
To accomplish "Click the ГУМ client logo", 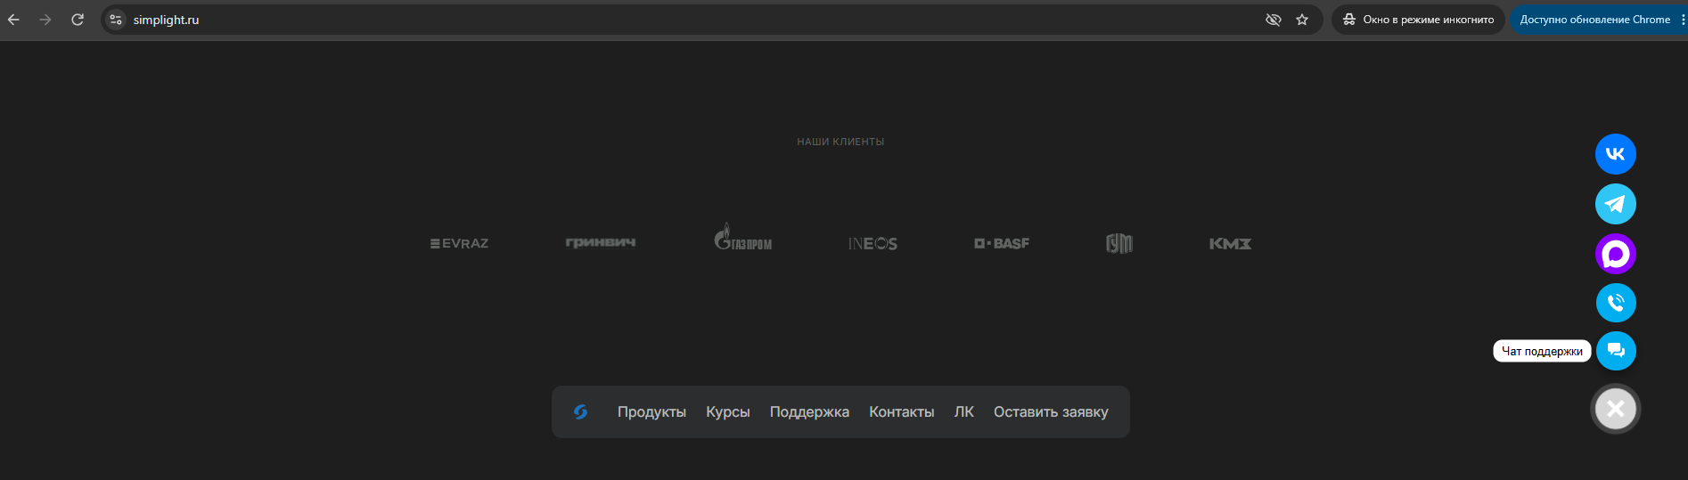I will coord(1119,243).
